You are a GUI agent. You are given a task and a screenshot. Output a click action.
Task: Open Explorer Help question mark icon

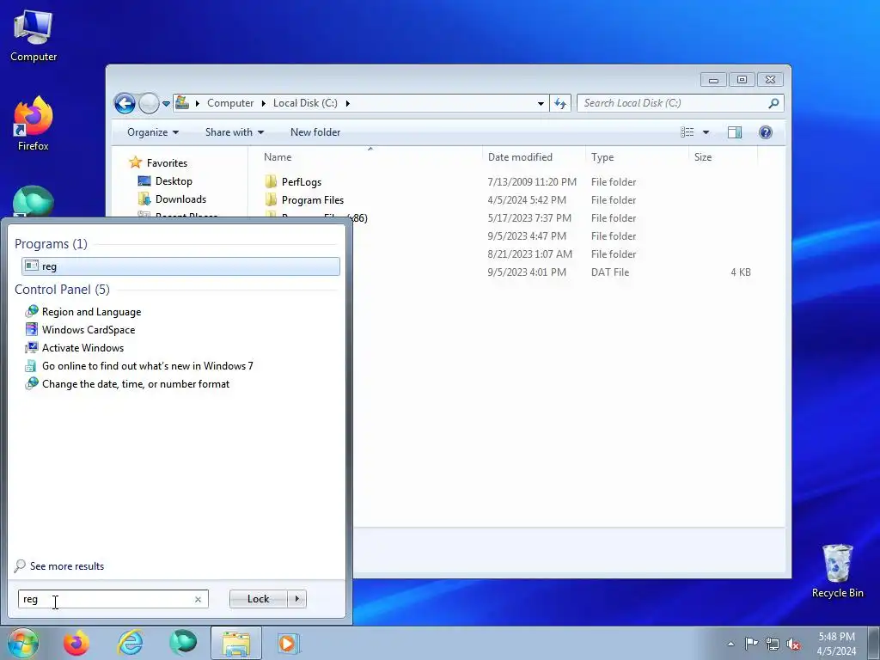765,131
